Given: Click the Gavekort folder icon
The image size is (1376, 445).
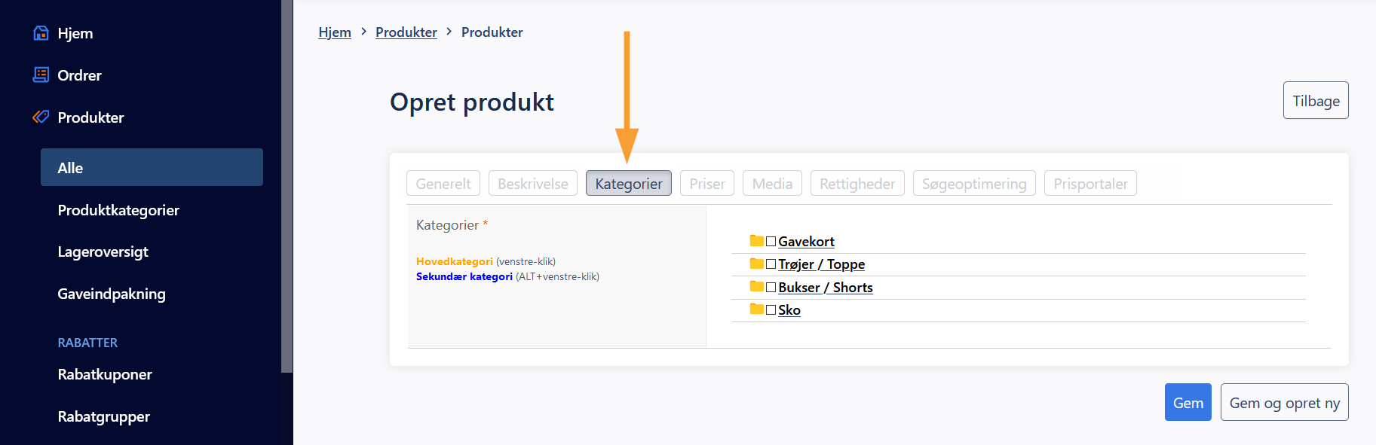Looking at the screenshot, I should click(757, 241).
